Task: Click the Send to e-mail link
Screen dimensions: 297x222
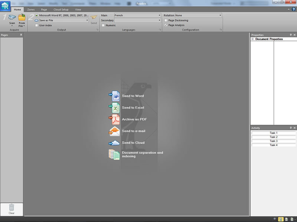Action: tap(134, 131)
